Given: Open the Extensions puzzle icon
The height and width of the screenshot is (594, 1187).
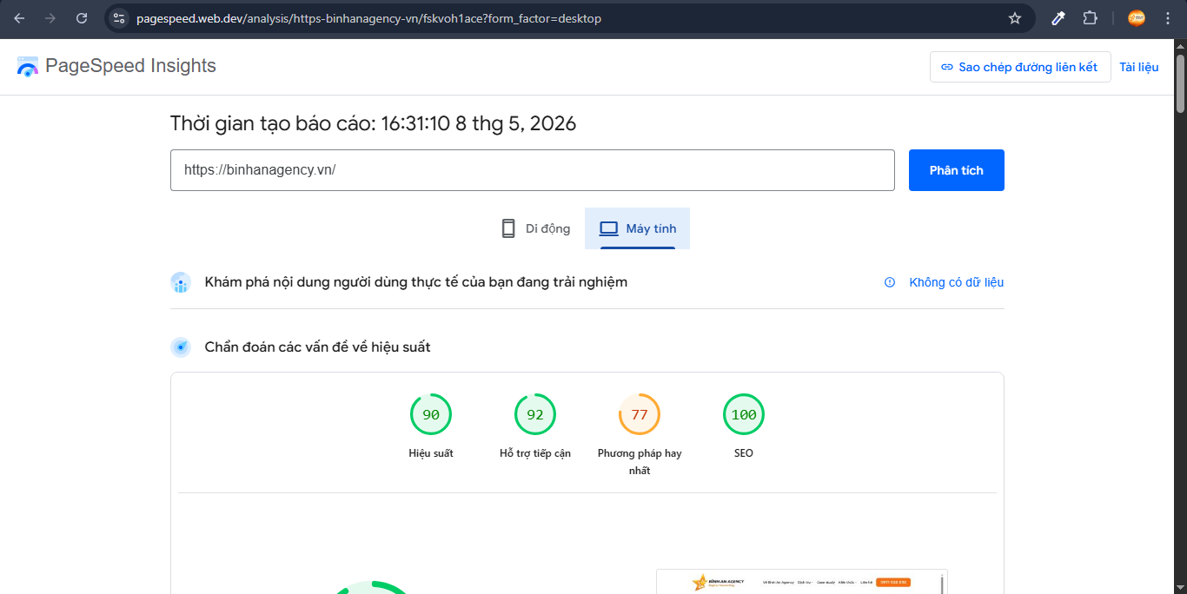Looking at the screenshot, I should tap(1090, 18).
